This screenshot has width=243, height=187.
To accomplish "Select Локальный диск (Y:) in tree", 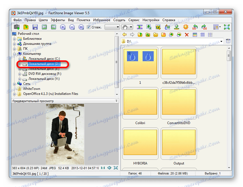I will pos(44,79).
